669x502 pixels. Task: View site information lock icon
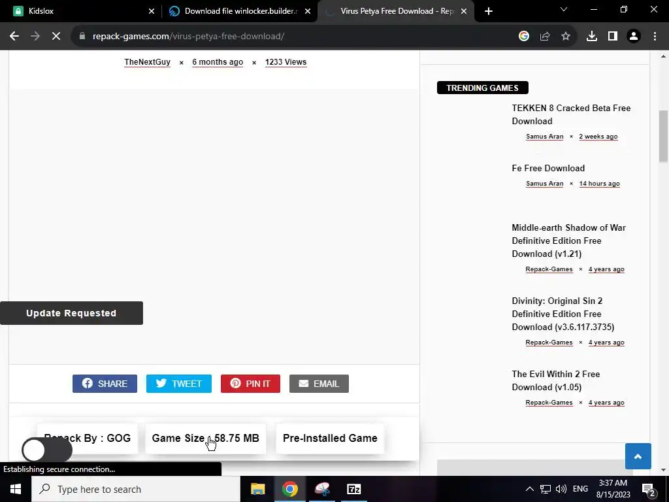click(x=82, y=37)
